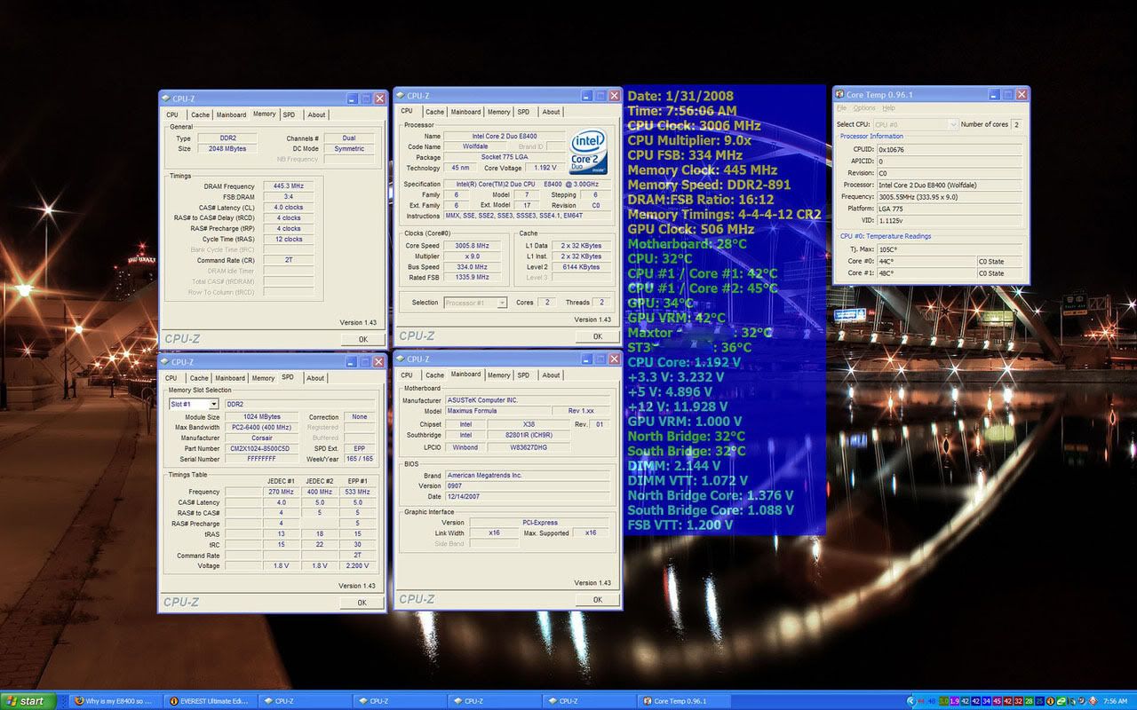
Task: Select CPU tab in CPU-Z motherboard window
Action: (x=406, y=375)
